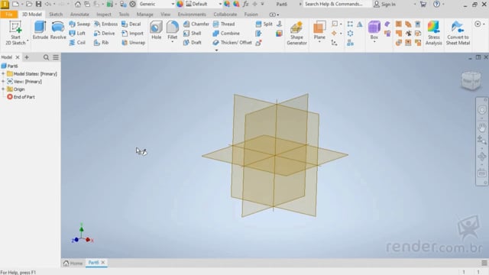Pick the Coil tool

pyautogui.click(x=77, y=43)
